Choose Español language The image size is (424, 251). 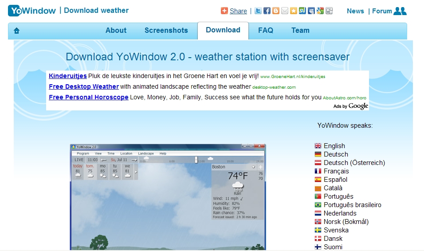[x=335, y=179]
